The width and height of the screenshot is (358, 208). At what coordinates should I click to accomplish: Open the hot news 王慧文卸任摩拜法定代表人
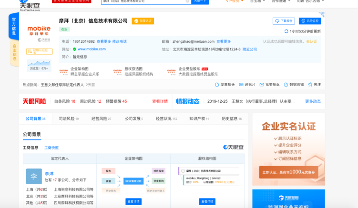click(62, 85)
